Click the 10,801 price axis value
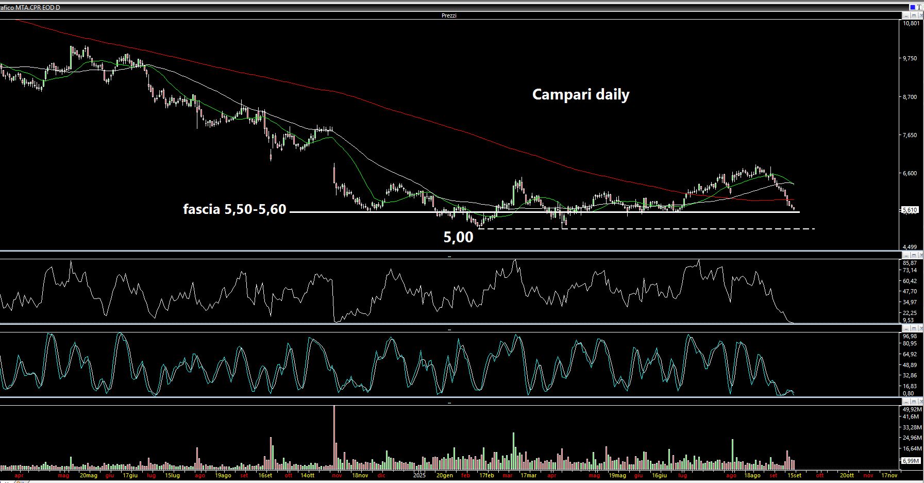The height and width of the screenshot is (483, 924). pyautogui.click(x=911, y=24)
